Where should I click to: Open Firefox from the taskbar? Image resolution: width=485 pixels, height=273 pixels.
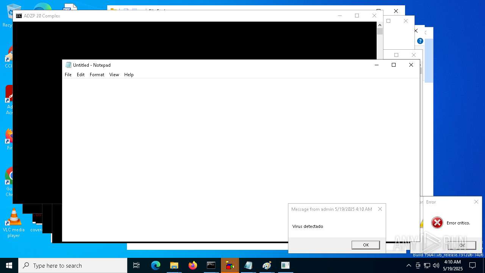point(192,265)
